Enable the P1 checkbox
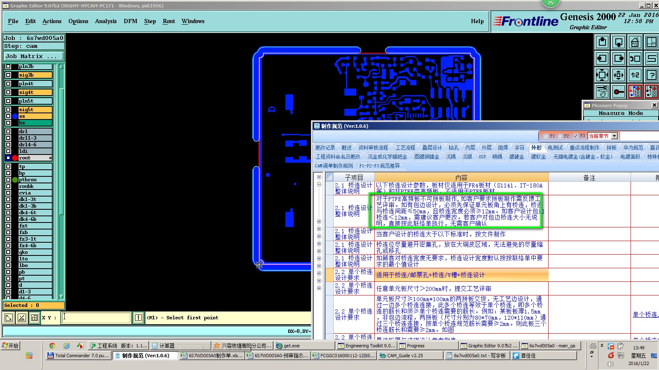Screen dimensions: 659x370 click(x=545, y=136)
